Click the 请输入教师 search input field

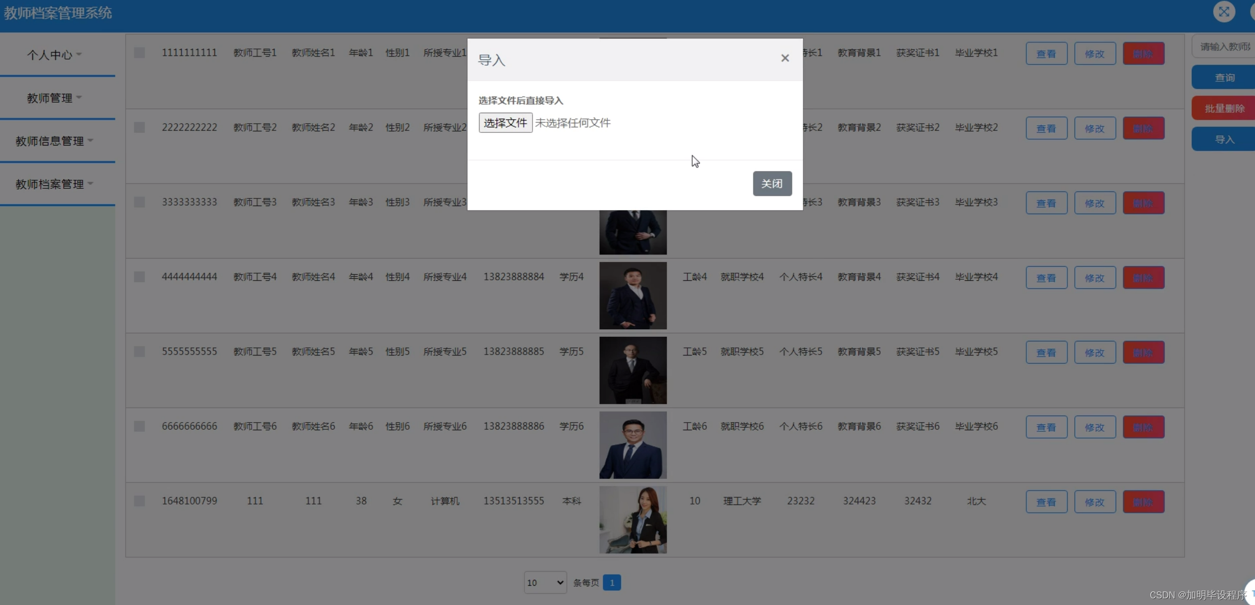(1224, 46)
